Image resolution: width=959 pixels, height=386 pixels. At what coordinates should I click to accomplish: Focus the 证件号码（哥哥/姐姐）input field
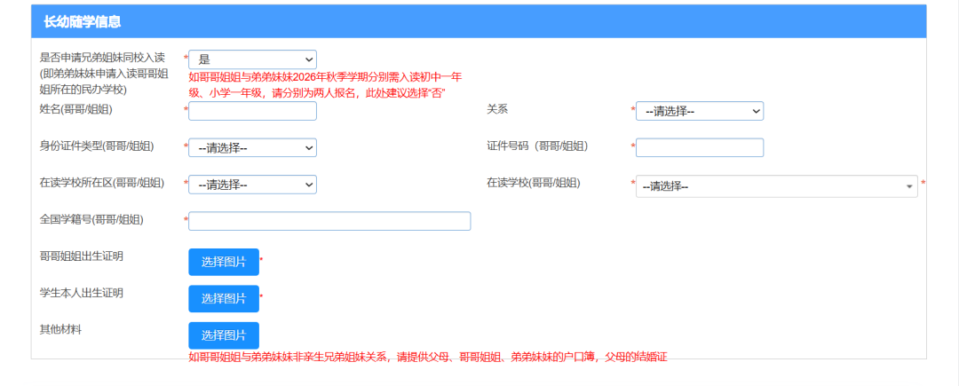(x=699, y=147)
